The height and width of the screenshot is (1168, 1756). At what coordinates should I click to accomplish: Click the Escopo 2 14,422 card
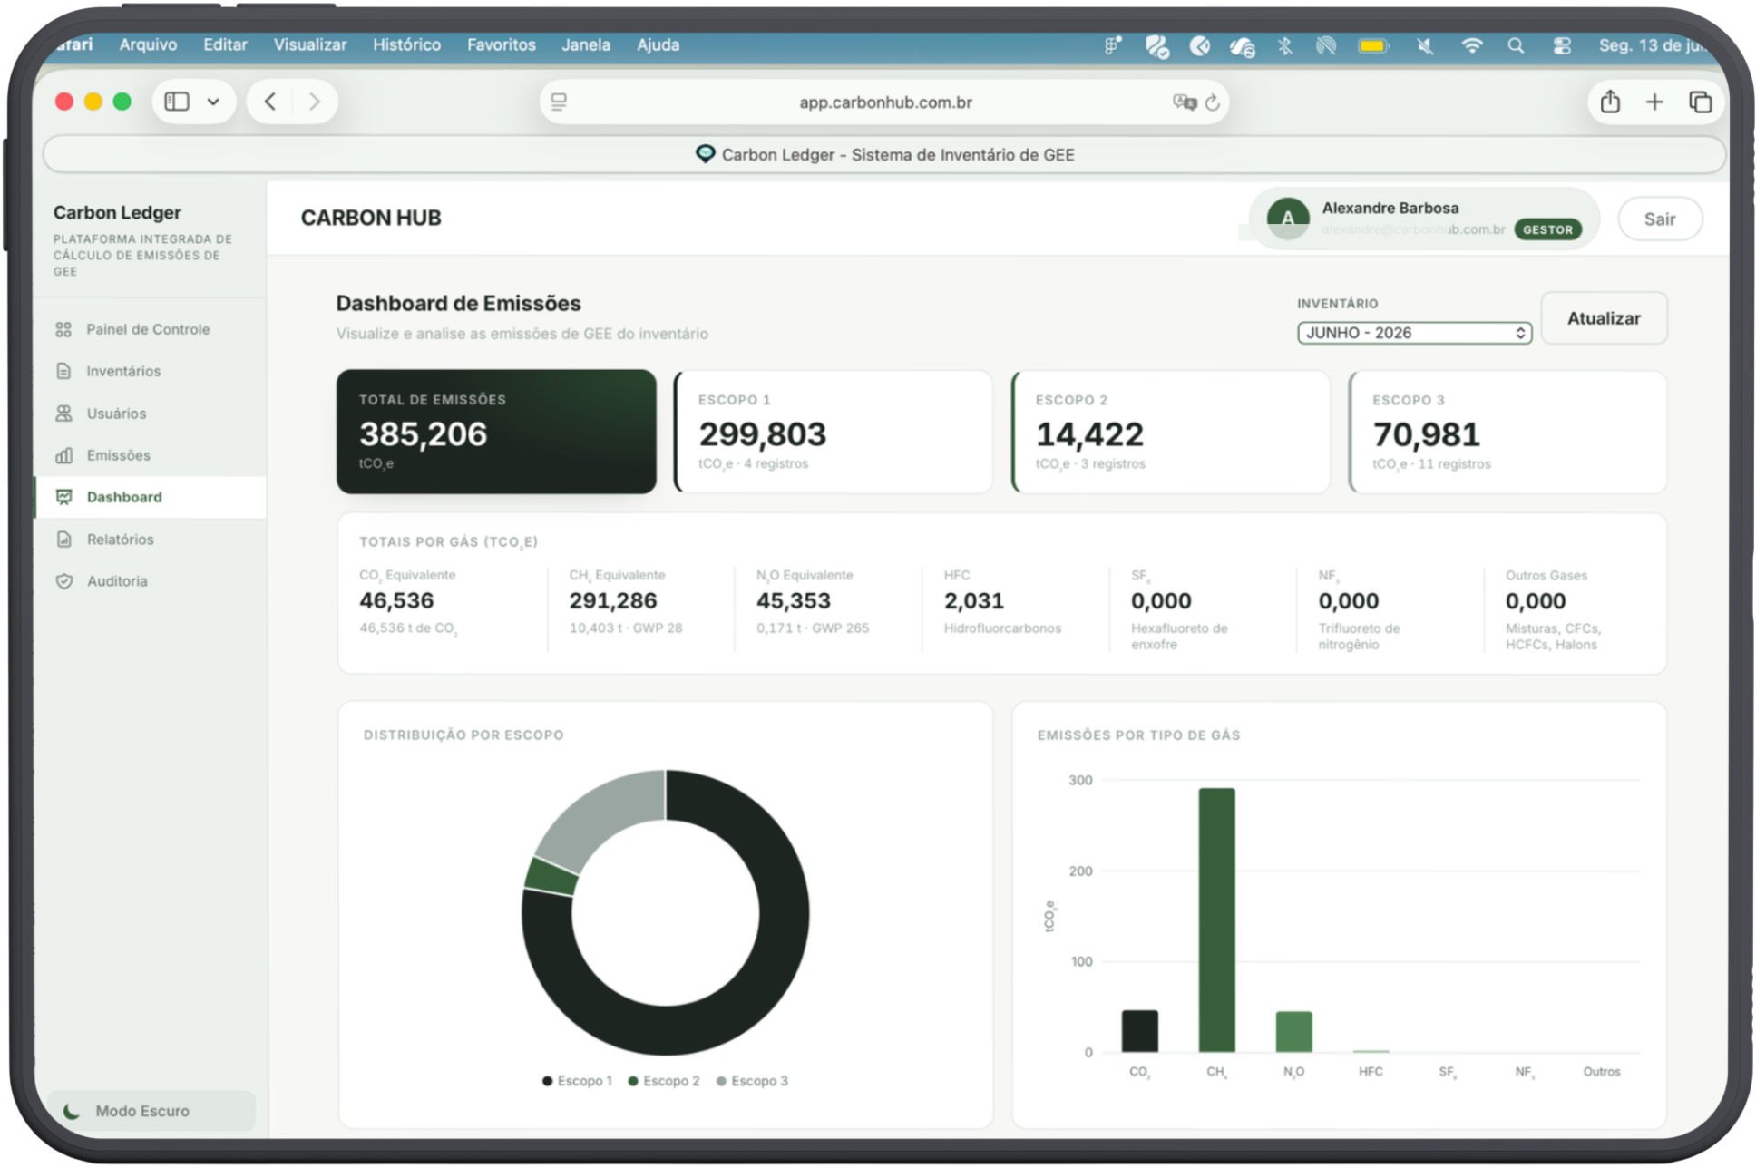1171,432
